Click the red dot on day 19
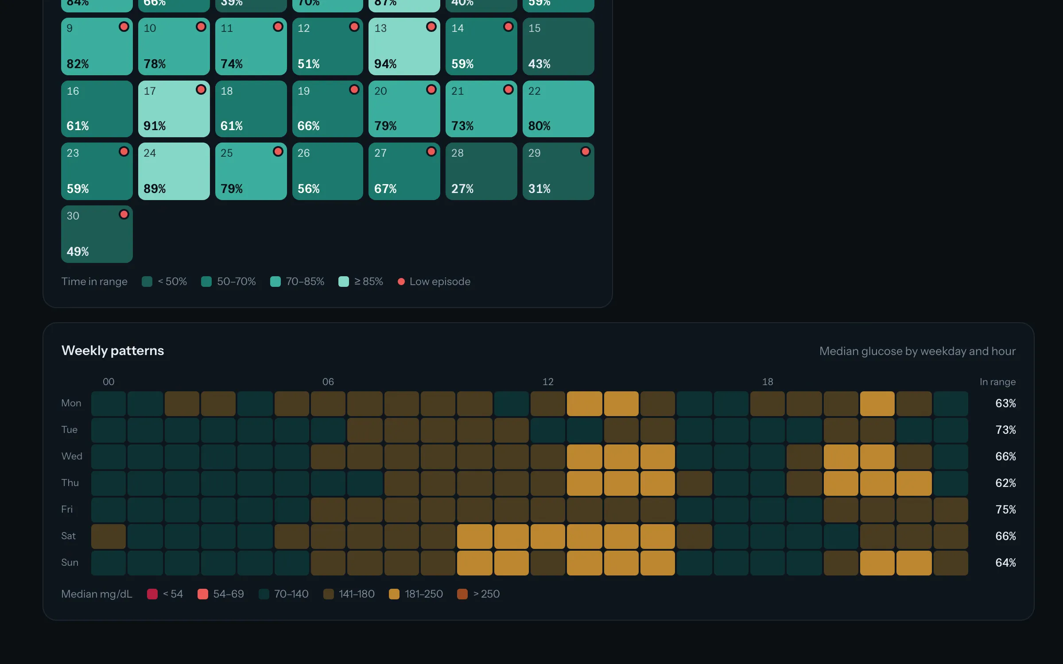This screenshot has height=664, width=1063. 354,89
